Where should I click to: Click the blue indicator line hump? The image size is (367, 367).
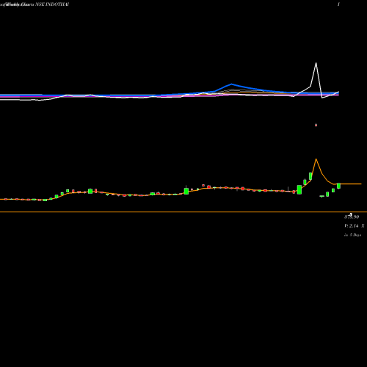pos(231,84)
